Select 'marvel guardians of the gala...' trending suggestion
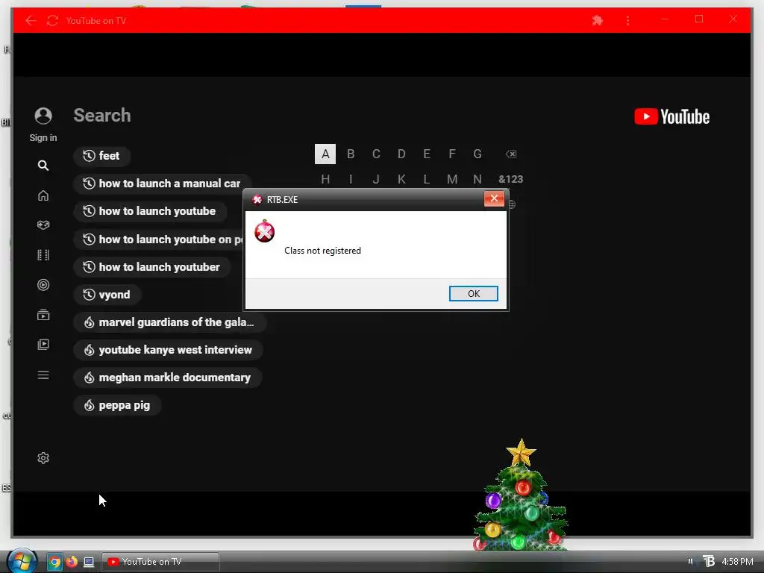This screenshot has width=764, height=573. pos(170,322)
